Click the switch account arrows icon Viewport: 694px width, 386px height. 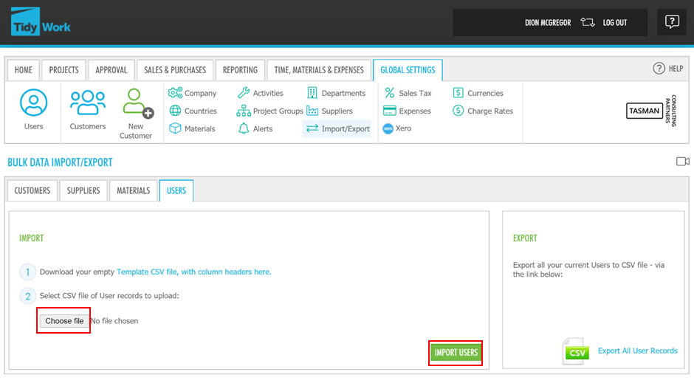(x=588, y=23)
